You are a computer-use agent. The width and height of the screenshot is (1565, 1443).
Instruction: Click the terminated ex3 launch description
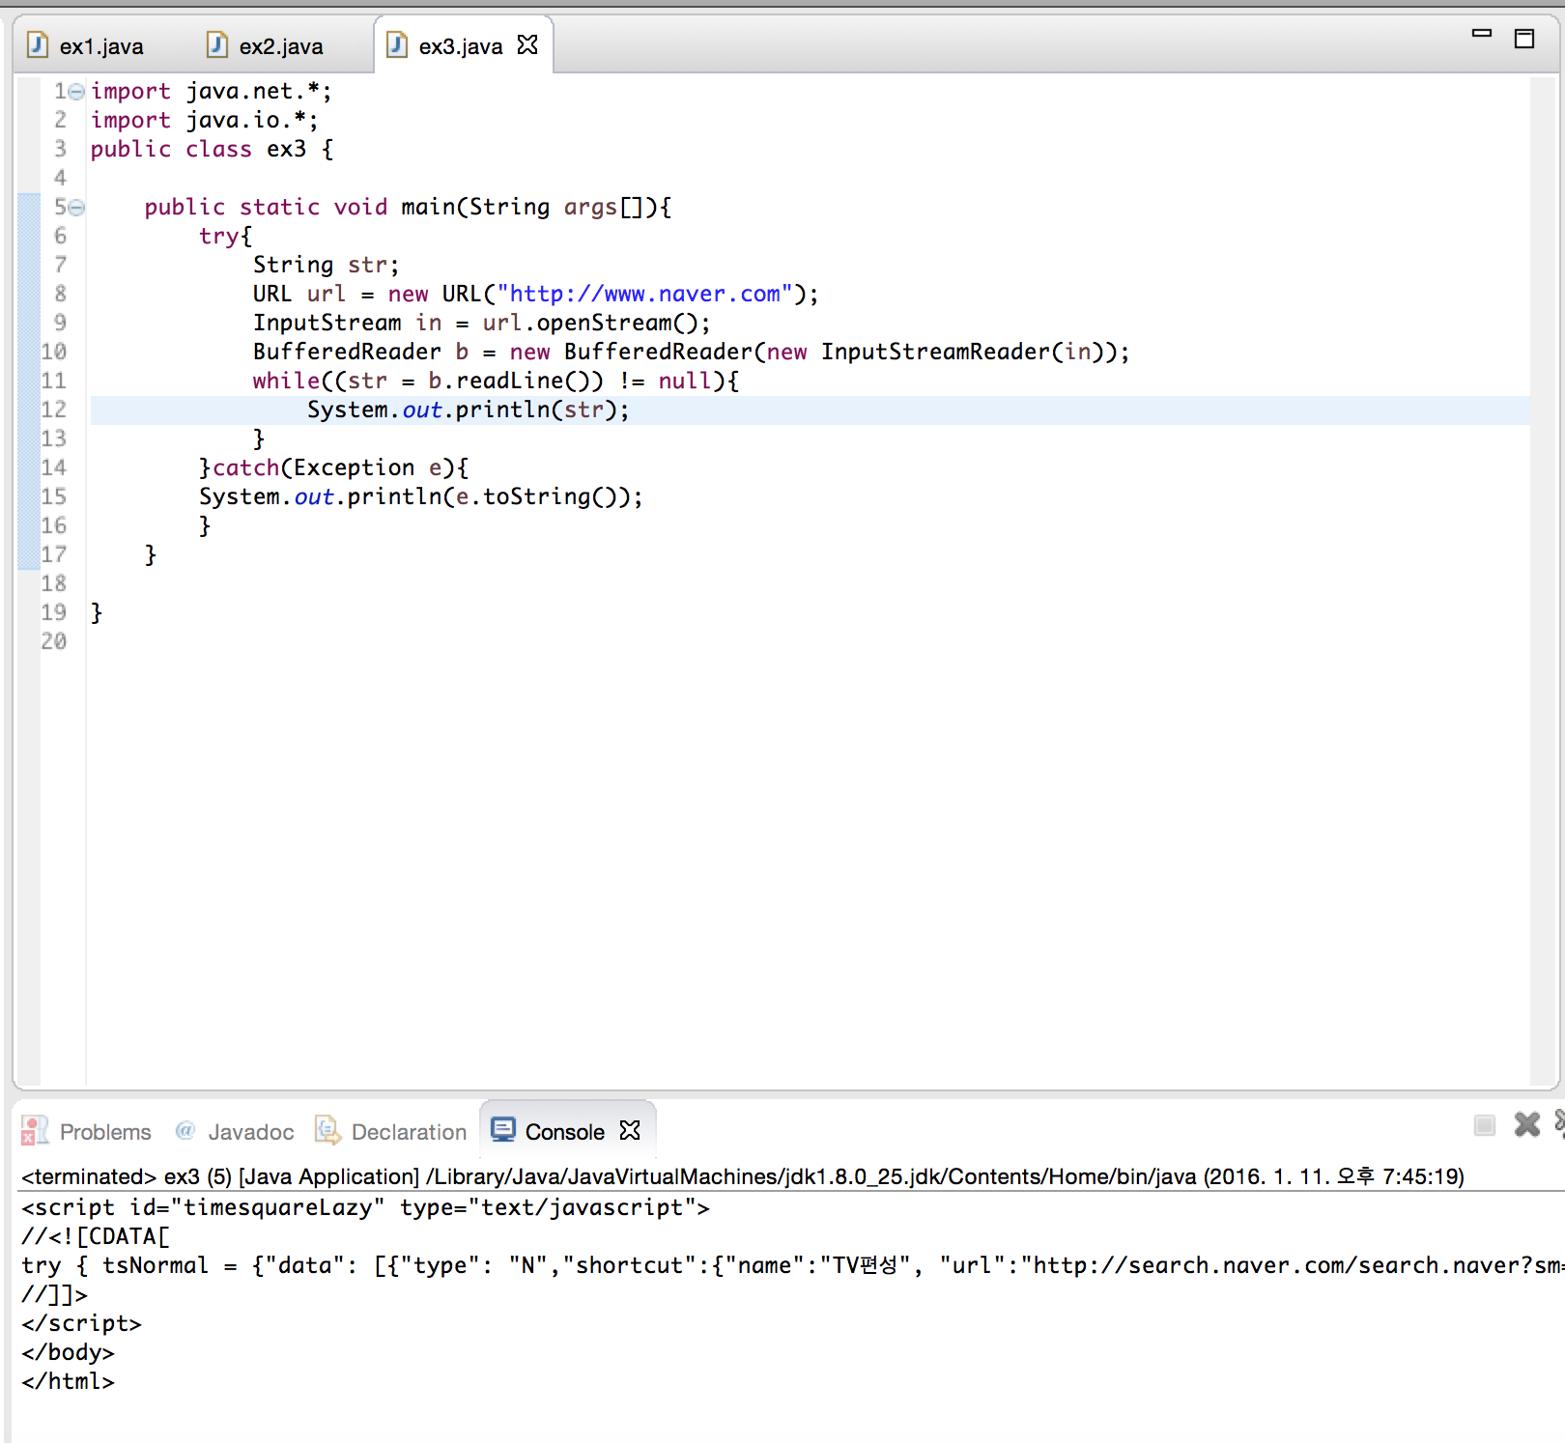743,1176
